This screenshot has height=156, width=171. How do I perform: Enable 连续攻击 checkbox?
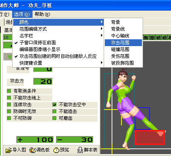[x=9, y=105]
